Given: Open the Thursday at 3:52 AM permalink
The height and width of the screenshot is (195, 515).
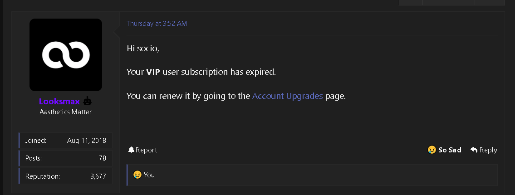Looking at the screenshot, I should point(157,23).
